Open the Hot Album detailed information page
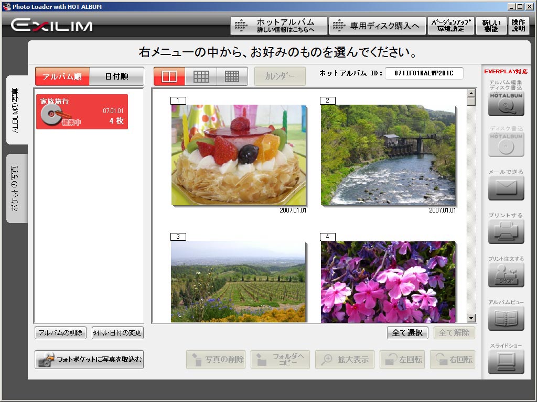Screen dimensions: 537x402 tap(277, 25)
